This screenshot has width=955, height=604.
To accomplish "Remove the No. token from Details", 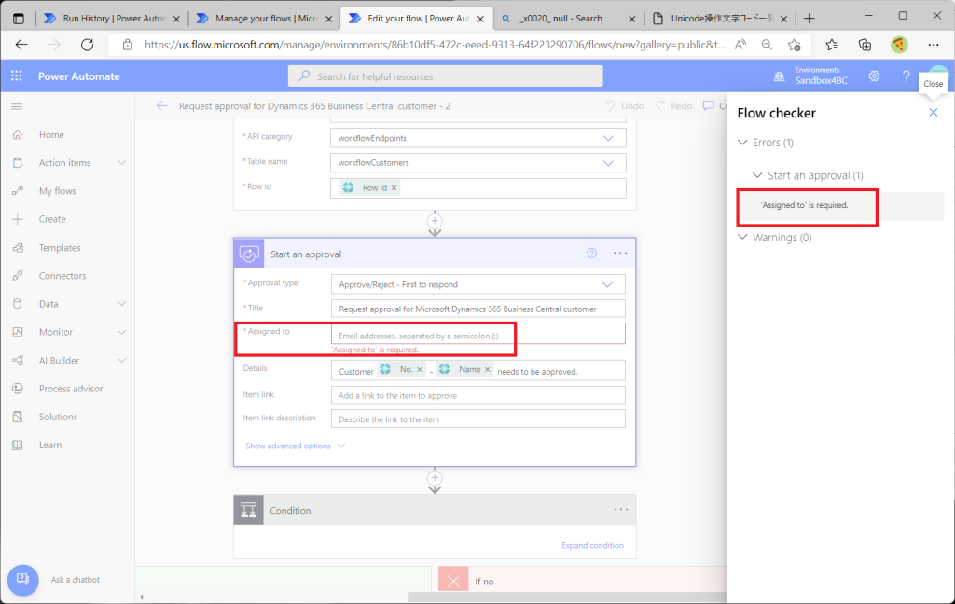I will 419,370.
